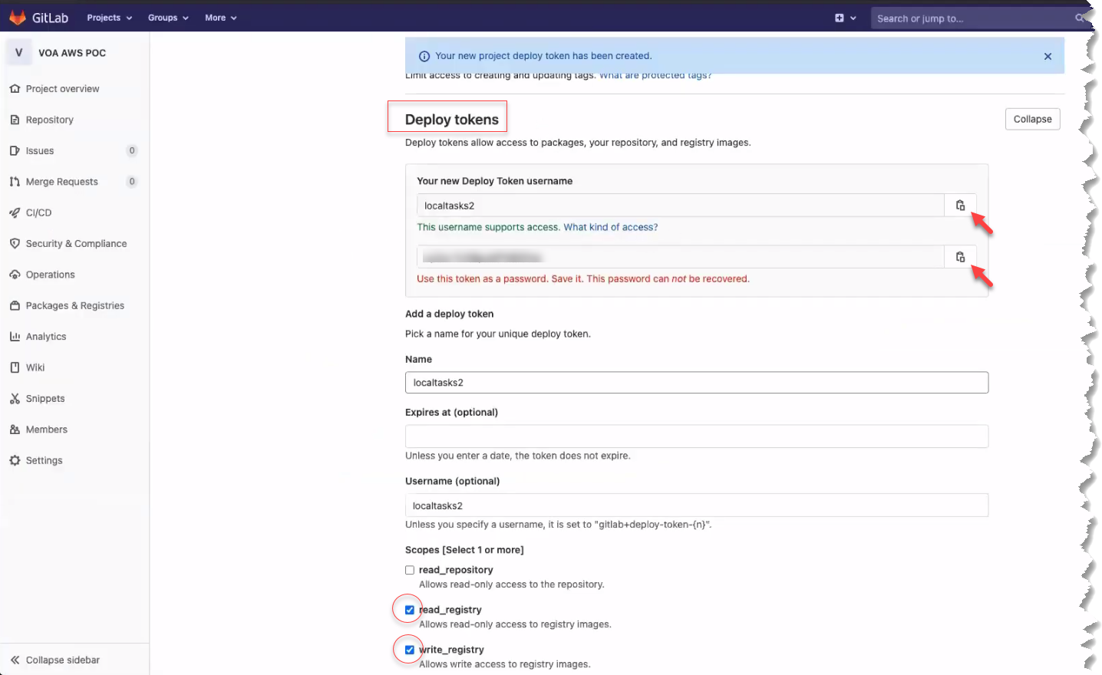The height and width of the screenshot is (675, 1102).
Task: Open the More menu in navbar
Action: [220, 18]
